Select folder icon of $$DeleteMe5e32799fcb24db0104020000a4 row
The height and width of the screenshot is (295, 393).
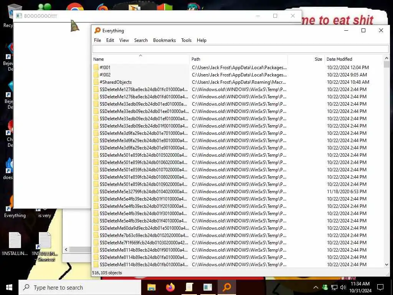[x=96, y=191]
